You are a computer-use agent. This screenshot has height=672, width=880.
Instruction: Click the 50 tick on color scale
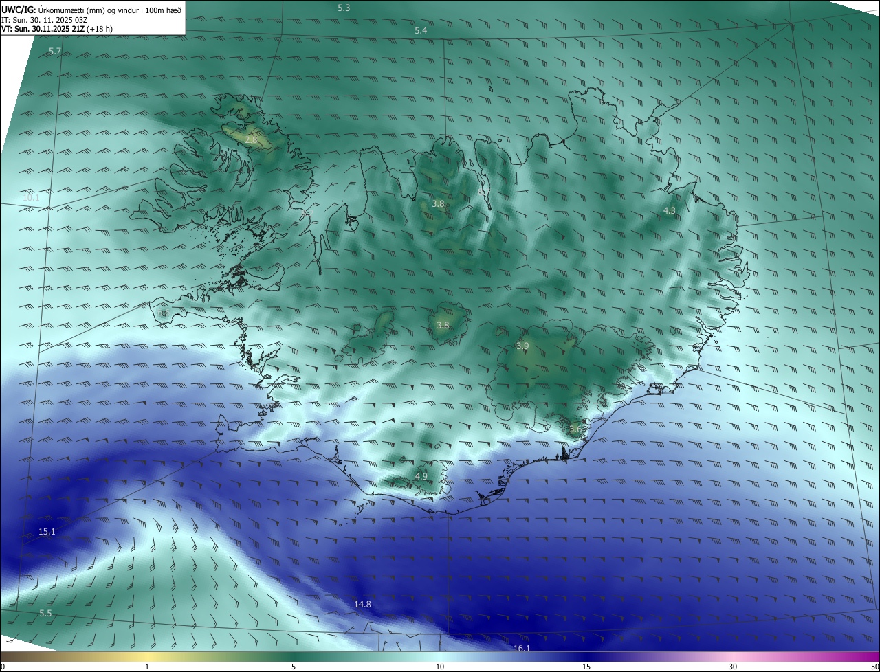tap(874, 667)
